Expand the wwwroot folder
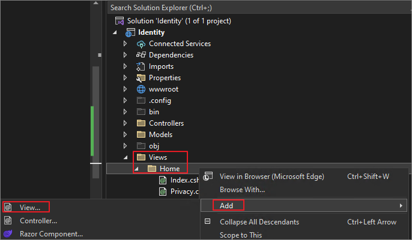Viewport: 412px width, 240px height. (125, 89)
